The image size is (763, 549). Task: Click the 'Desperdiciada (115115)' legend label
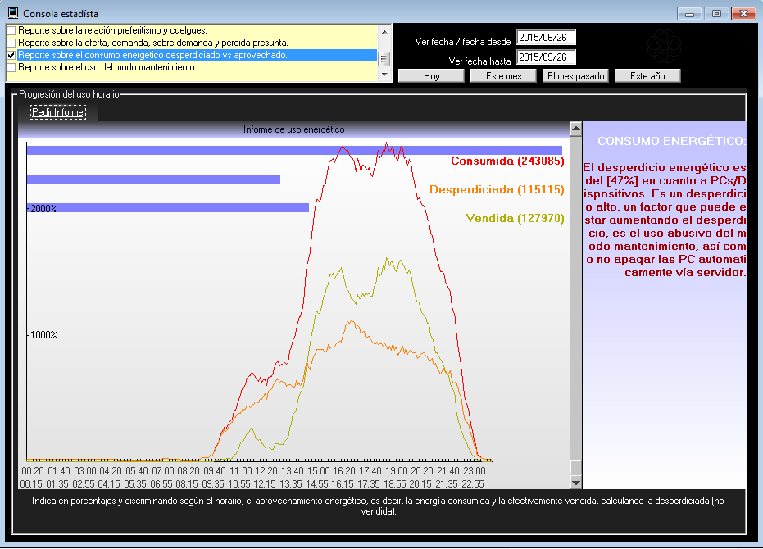pyautogui.click(x=497, y=190)
